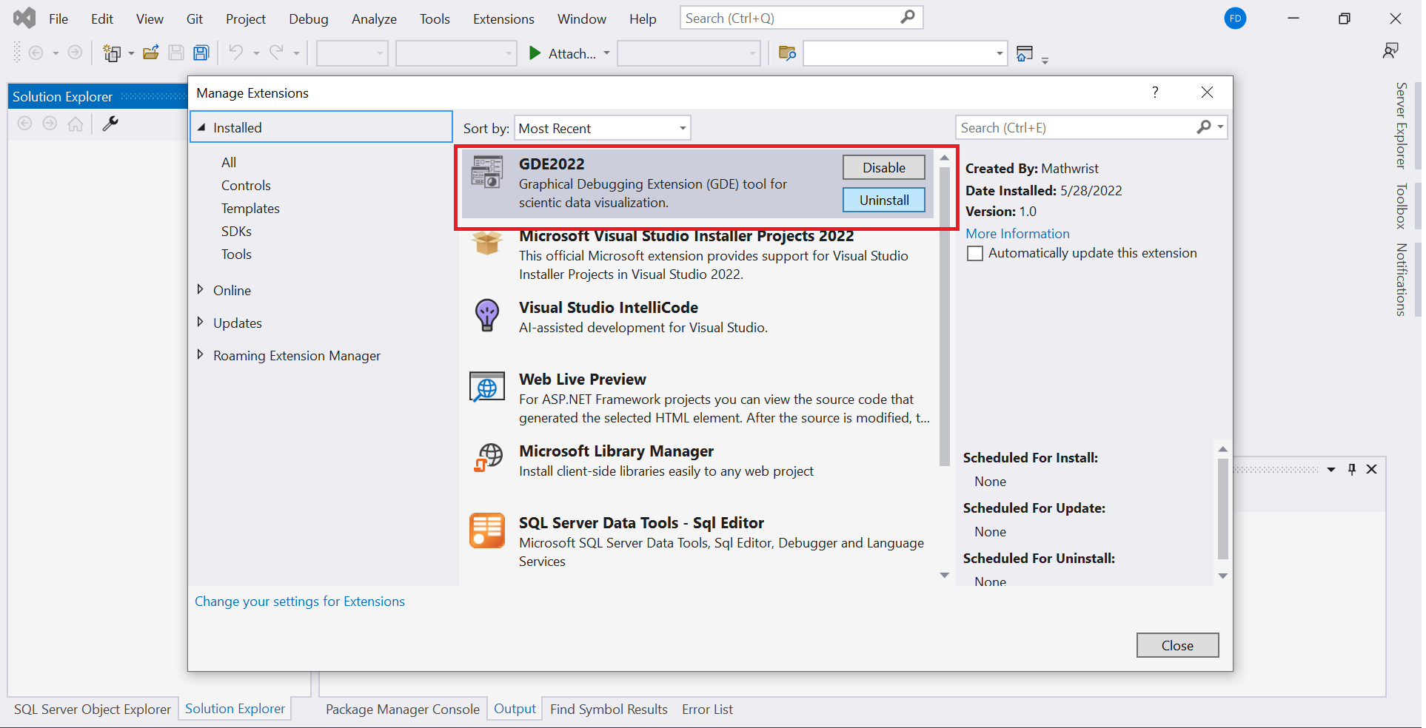Open the New Project dropdown arrow

[x=131, y=53]
